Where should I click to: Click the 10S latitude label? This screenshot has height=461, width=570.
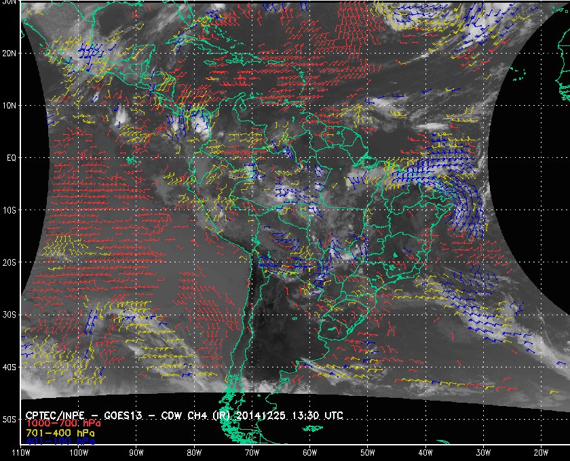[x=9, y=210]
